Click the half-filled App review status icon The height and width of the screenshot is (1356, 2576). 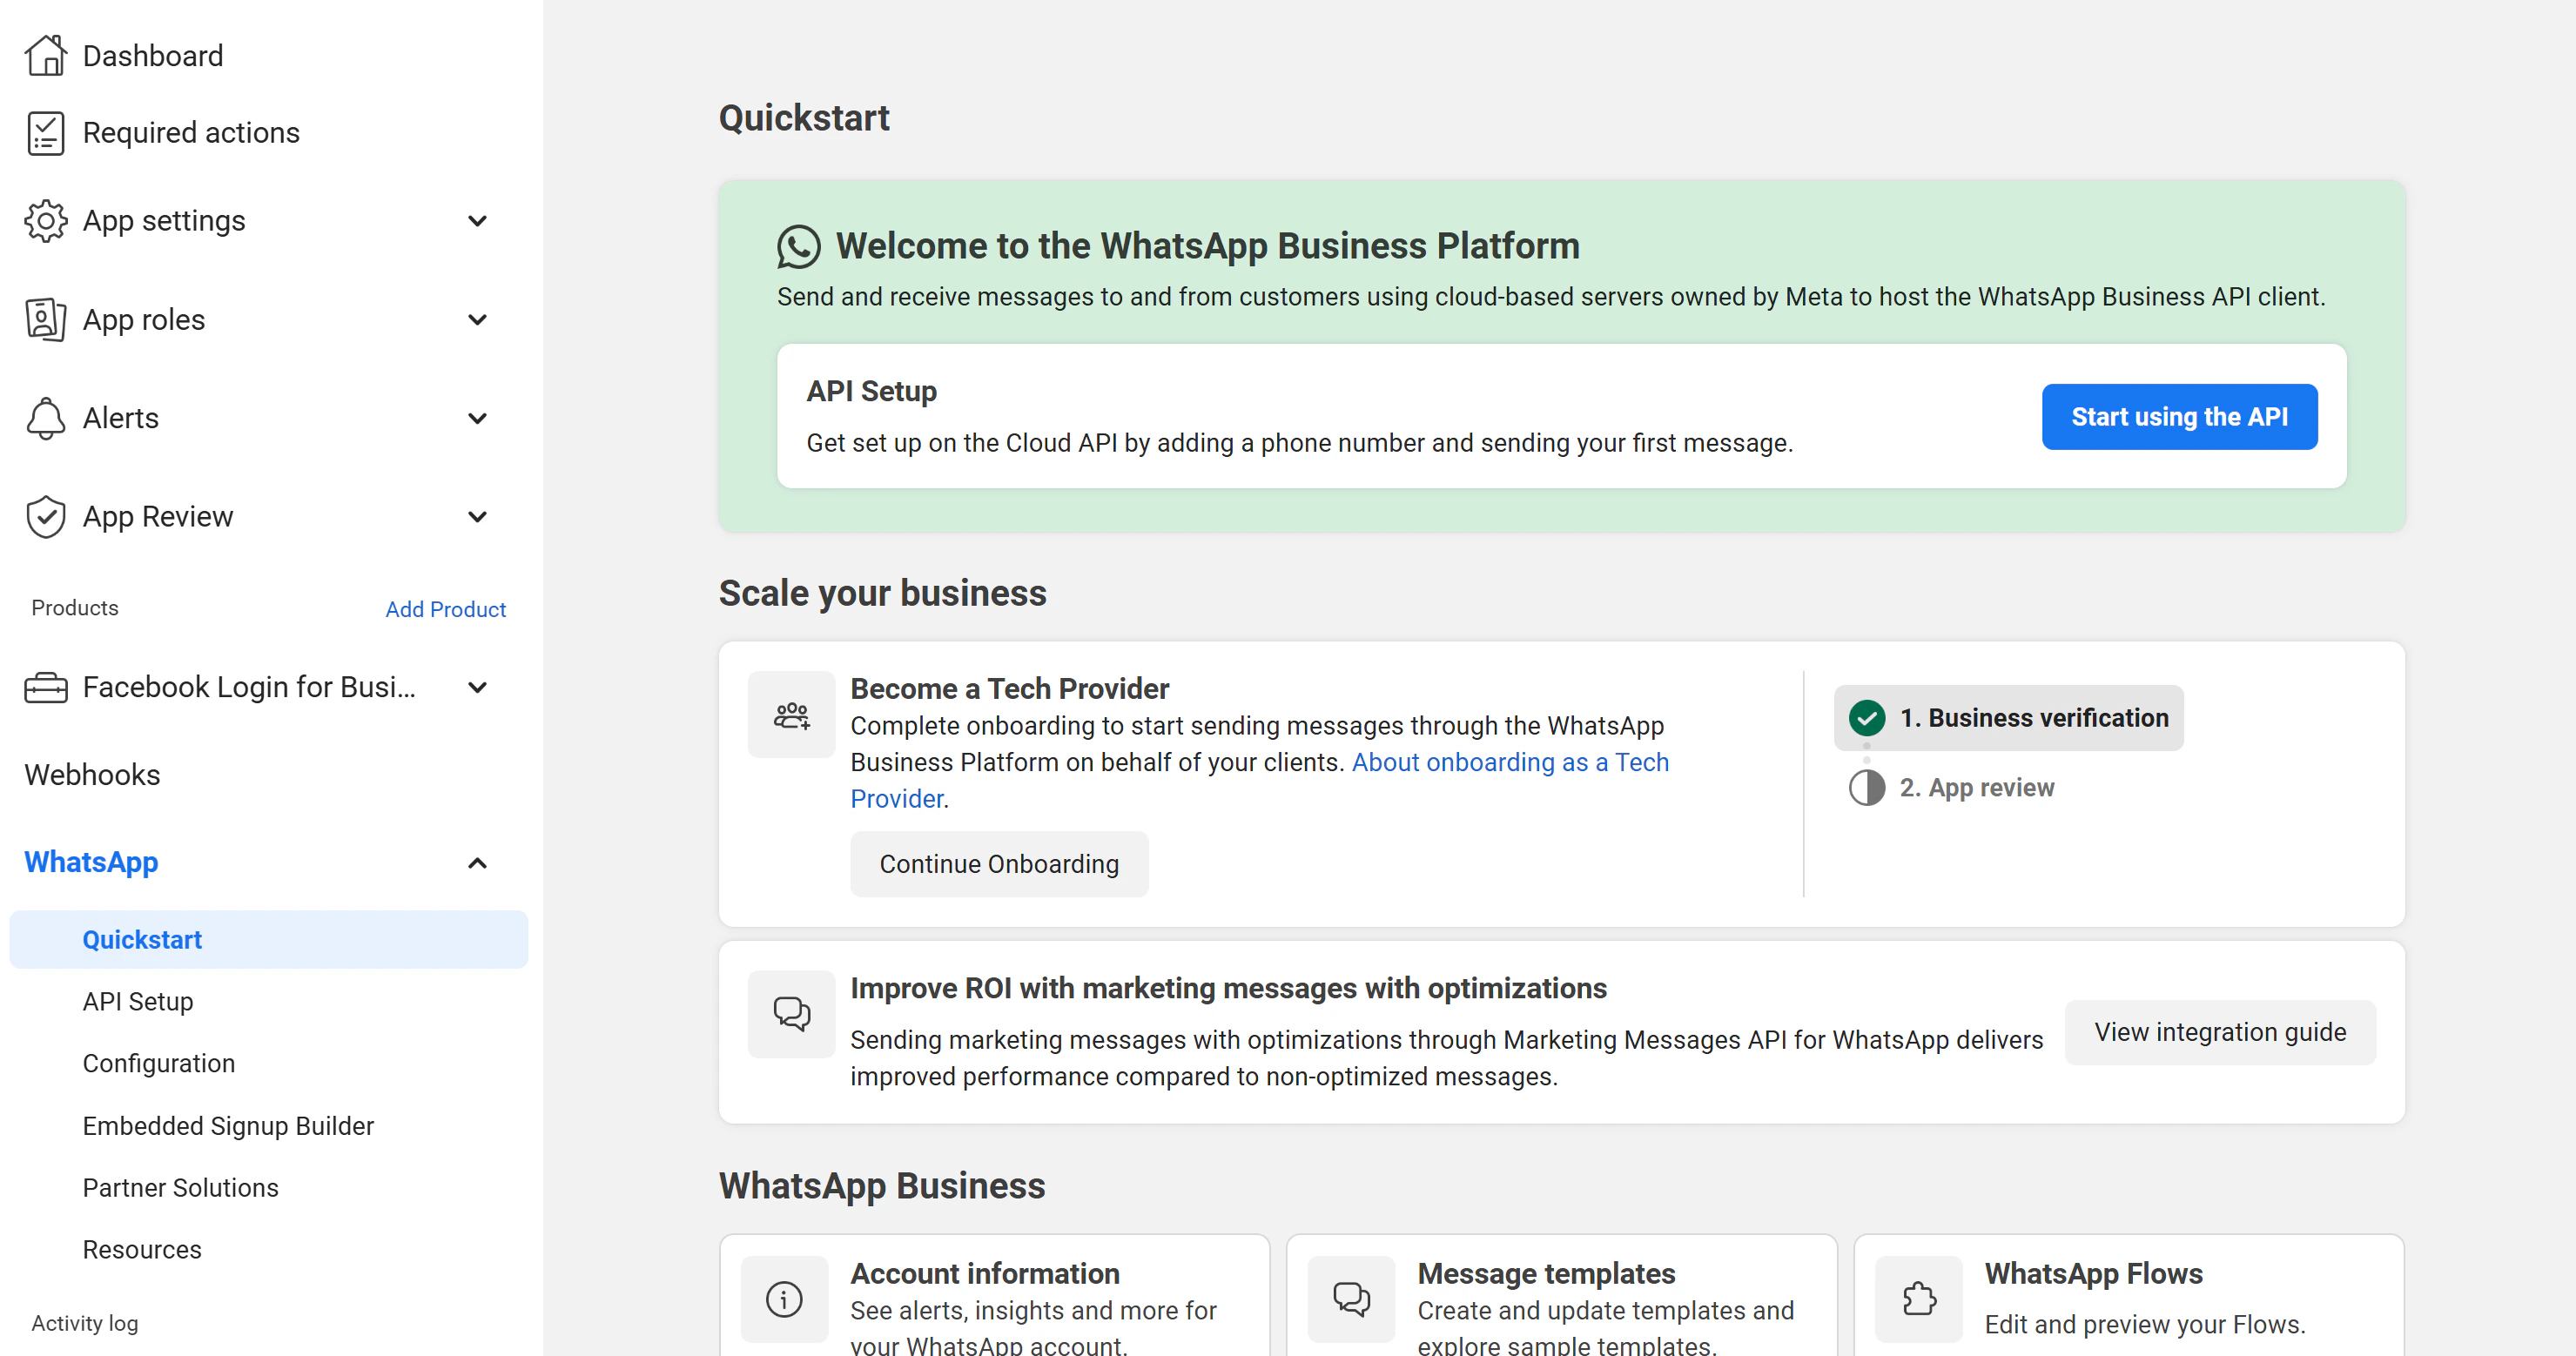(x=1866, y=788)
